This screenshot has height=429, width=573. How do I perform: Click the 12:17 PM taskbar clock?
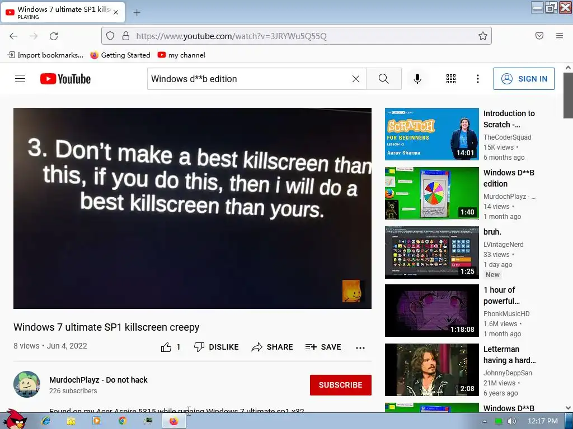[x=542, y=421]
